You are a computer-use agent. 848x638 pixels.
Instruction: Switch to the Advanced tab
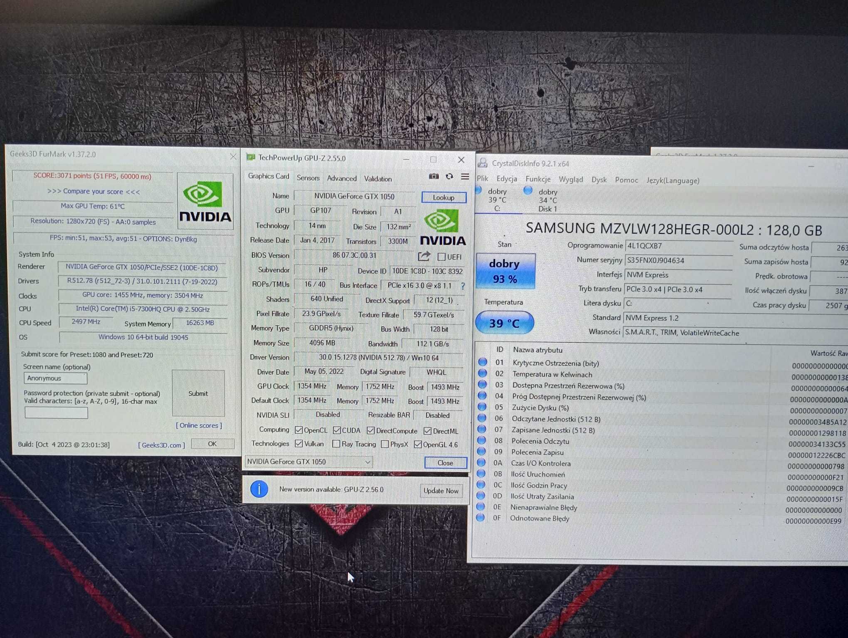pyautogui.click(x=342, y=178)
